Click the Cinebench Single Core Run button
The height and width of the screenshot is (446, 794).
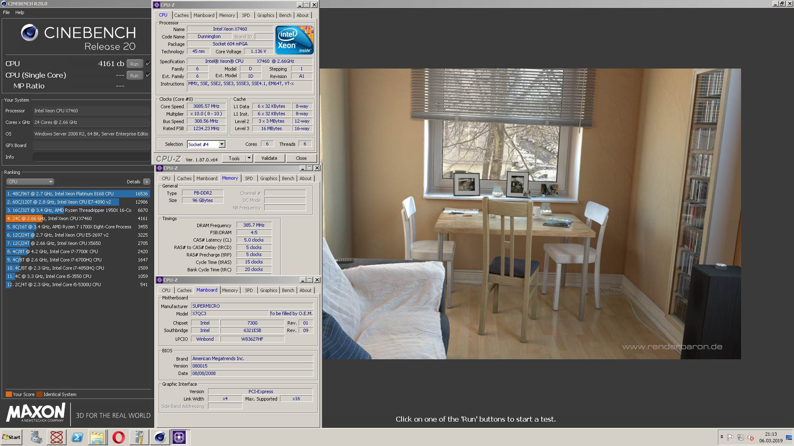135,75
